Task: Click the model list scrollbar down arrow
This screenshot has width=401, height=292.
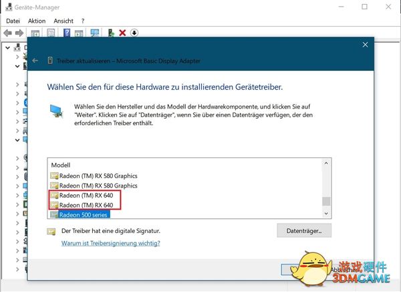Action: (326, 213)
